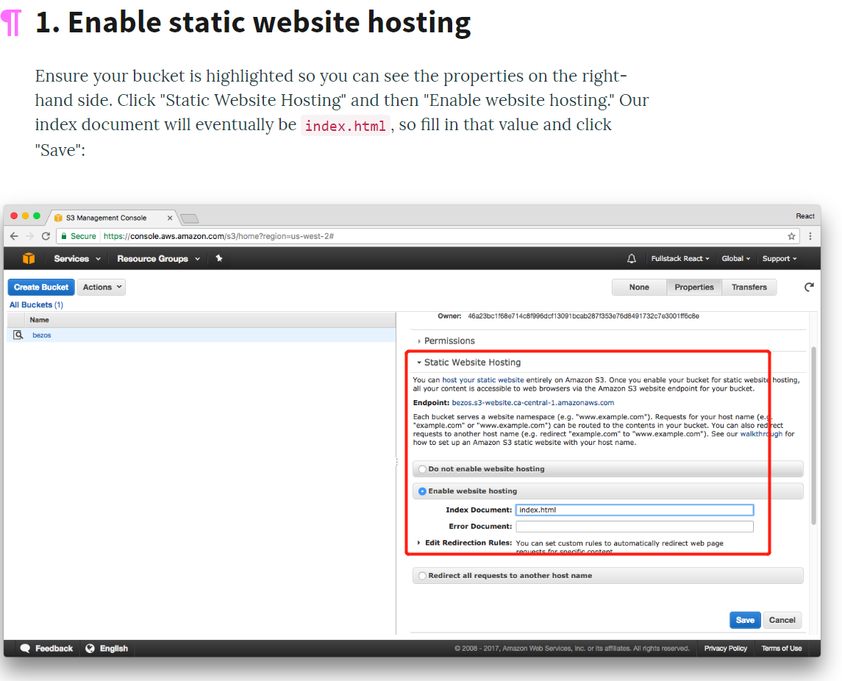
Task: Click the Cancel button
Action: click(782, 620)
